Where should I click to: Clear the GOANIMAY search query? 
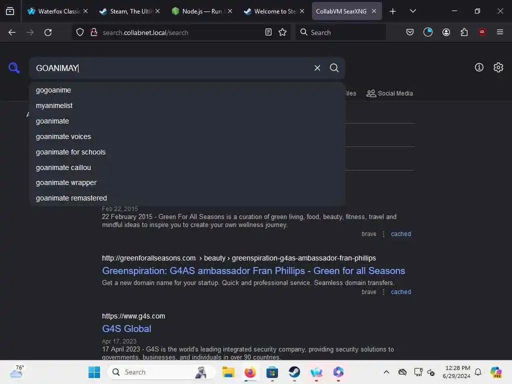click(x=317, y=68)
